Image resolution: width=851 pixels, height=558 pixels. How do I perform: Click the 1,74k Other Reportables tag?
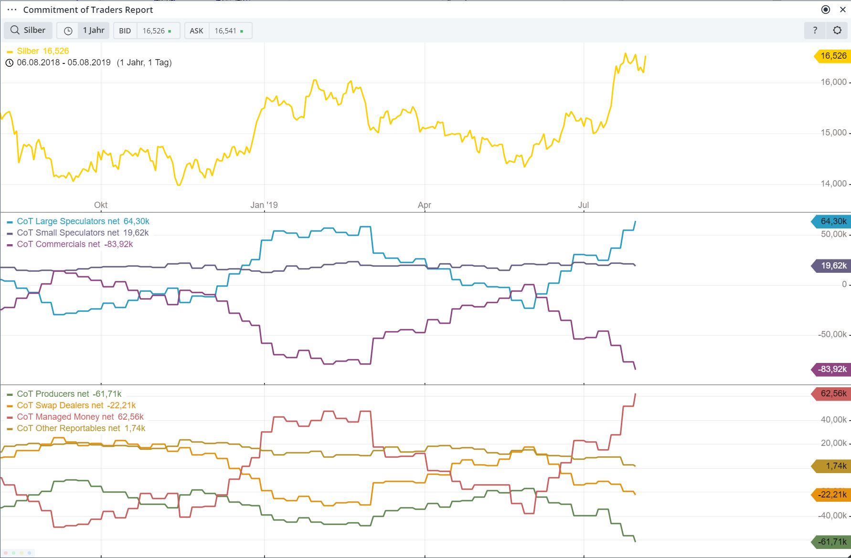pyautogui.click(x=831, y=466)
